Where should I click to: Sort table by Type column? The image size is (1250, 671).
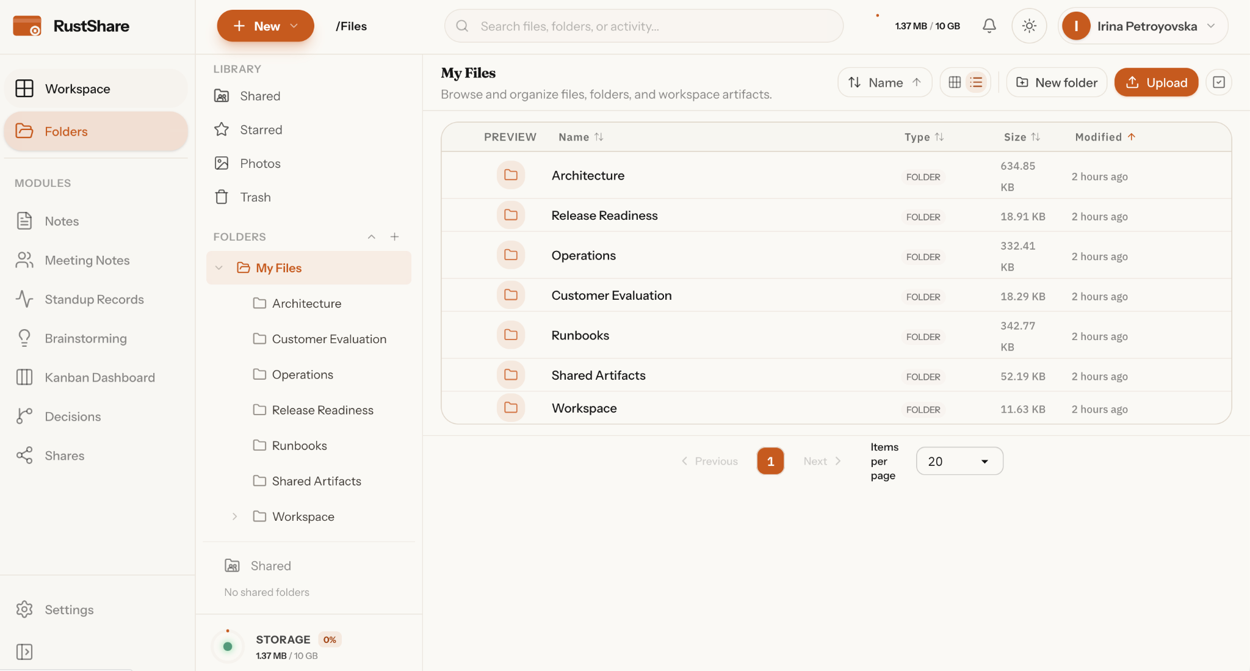click(x=923, y=137)
